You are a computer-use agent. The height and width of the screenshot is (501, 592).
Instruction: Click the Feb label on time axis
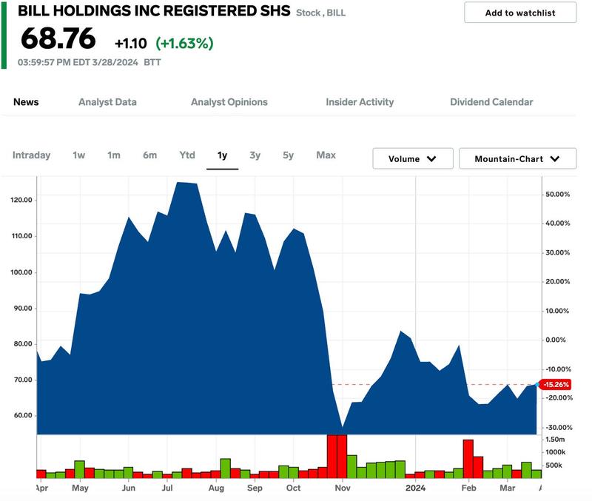tap(468, 488)
